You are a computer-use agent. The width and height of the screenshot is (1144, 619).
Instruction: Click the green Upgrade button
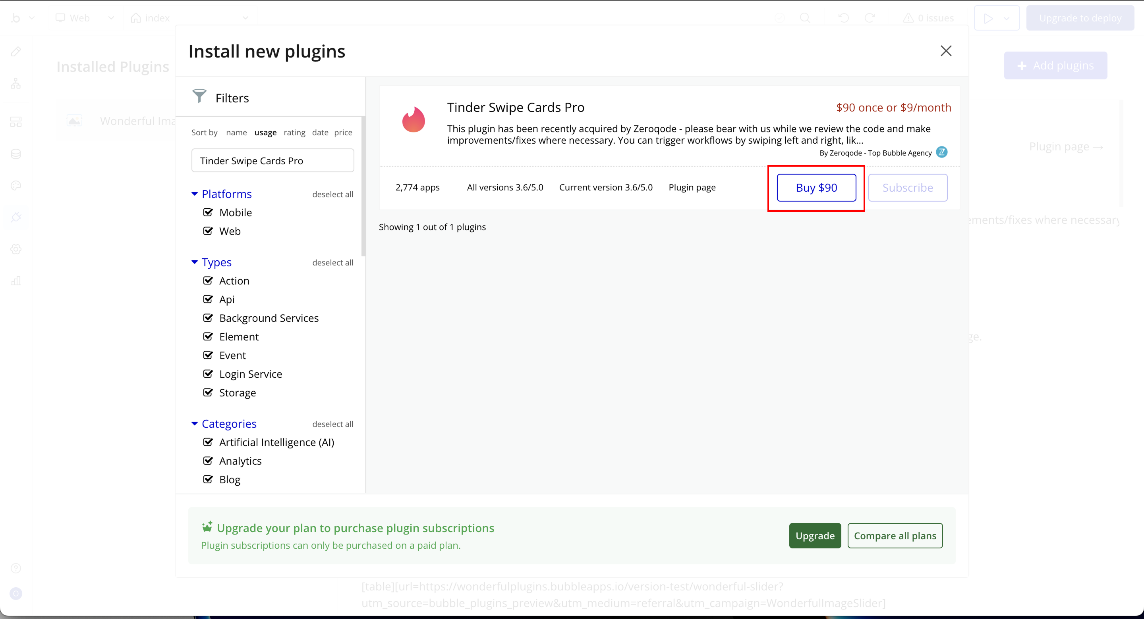tap(814, 536)
